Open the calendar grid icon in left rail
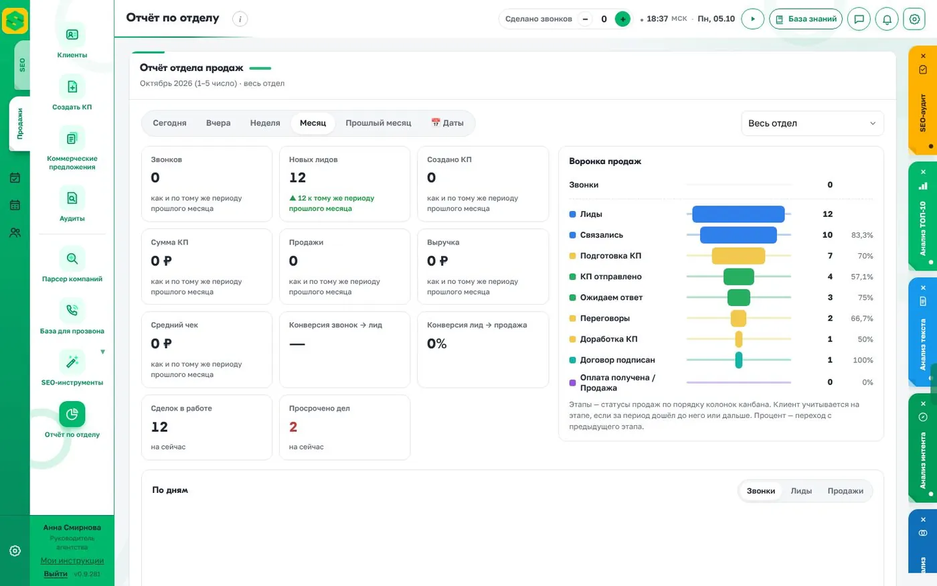Image resolution: width=937 pixels, height=586 pixels. pos(15,205)
